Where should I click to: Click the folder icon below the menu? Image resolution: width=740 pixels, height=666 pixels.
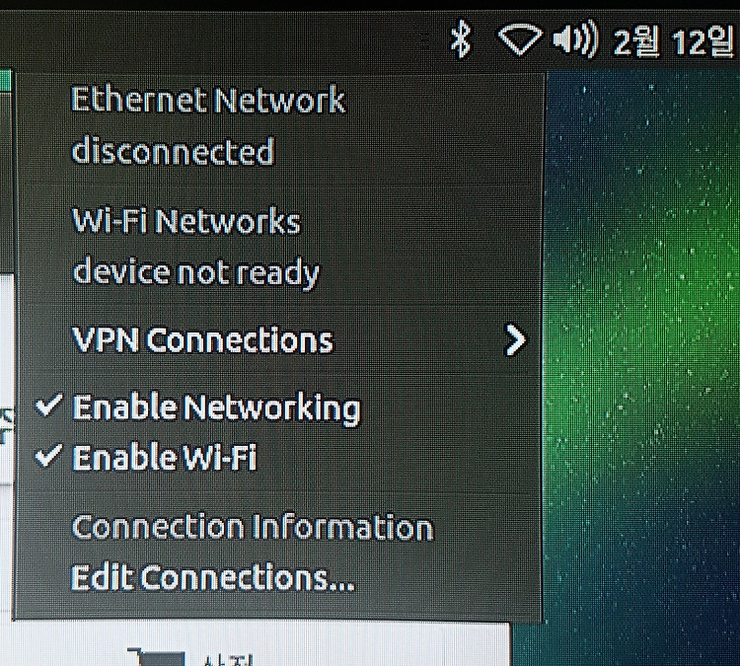157,657
